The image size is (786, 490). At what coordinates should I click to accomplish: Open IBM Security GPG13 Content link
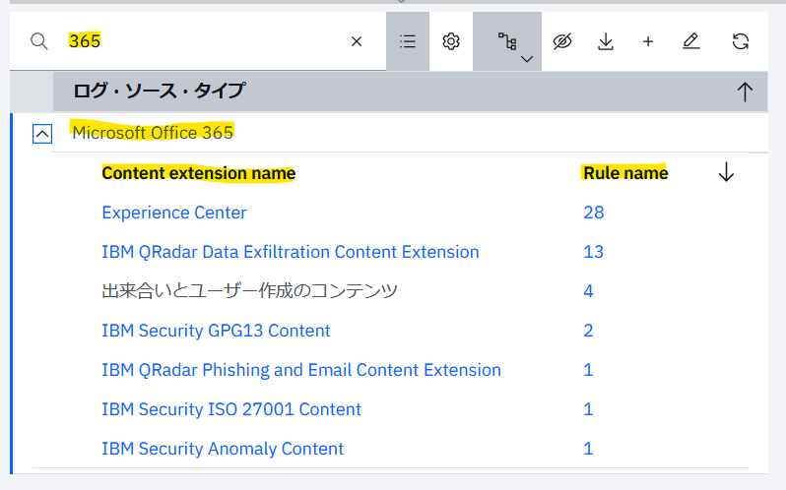216,331
